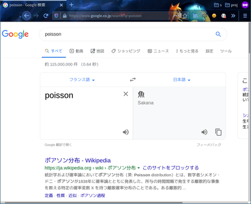The width and height of the screenshot is (251, 204).
Task: Bookmark this page with the star
Action: tap(185, 16)
